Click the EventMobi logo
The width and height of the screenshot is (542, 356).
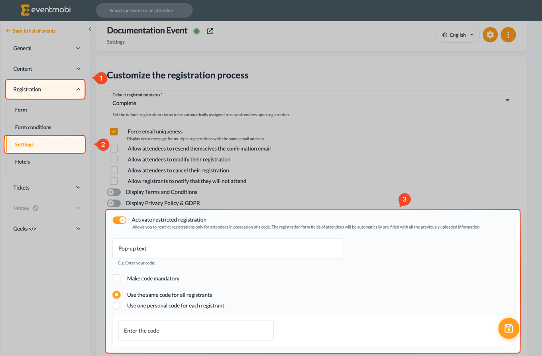coord(45,10)
